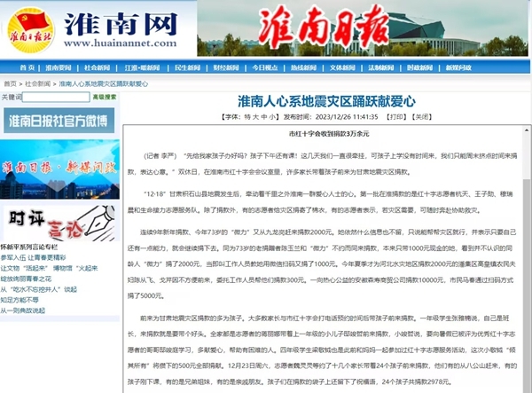The image size is (532, 393).
Task: Click the breadcrumb article title 淮南人心系地震灾区踊跃献爱心
Action: (104, 83)
